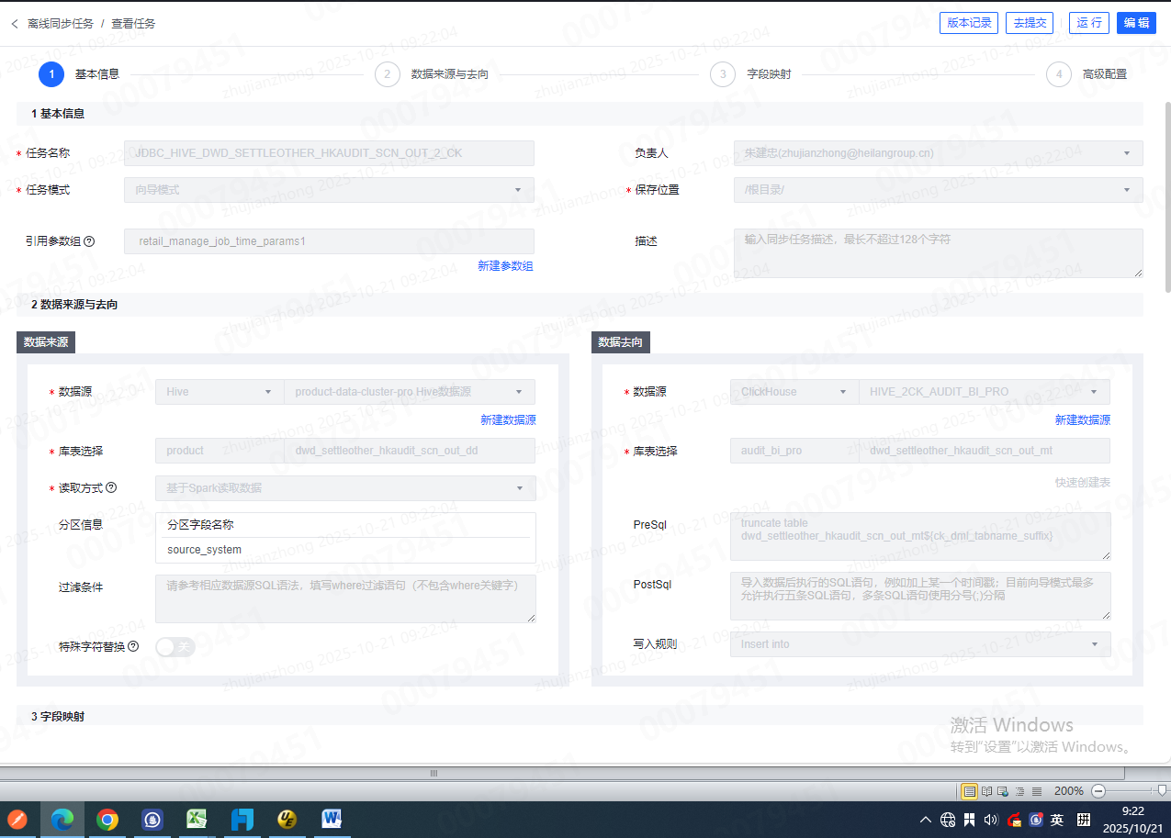Click the 描述 text area
The height and width of the screenshot is (838, 1171).
(937, 252)
